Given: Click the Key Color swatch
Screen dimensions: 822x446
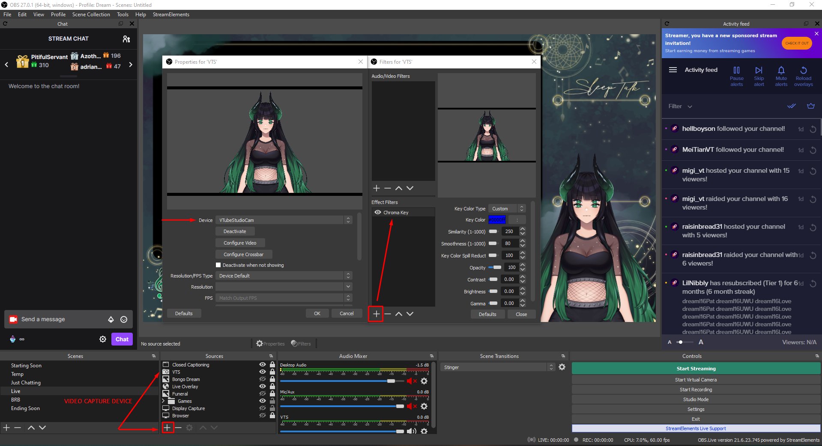Looking at the screenshot, I should (497, 220).
